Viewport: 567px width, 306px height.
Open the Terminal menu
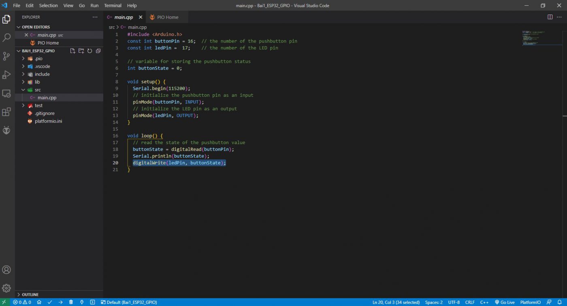click(x=113, y=6)
